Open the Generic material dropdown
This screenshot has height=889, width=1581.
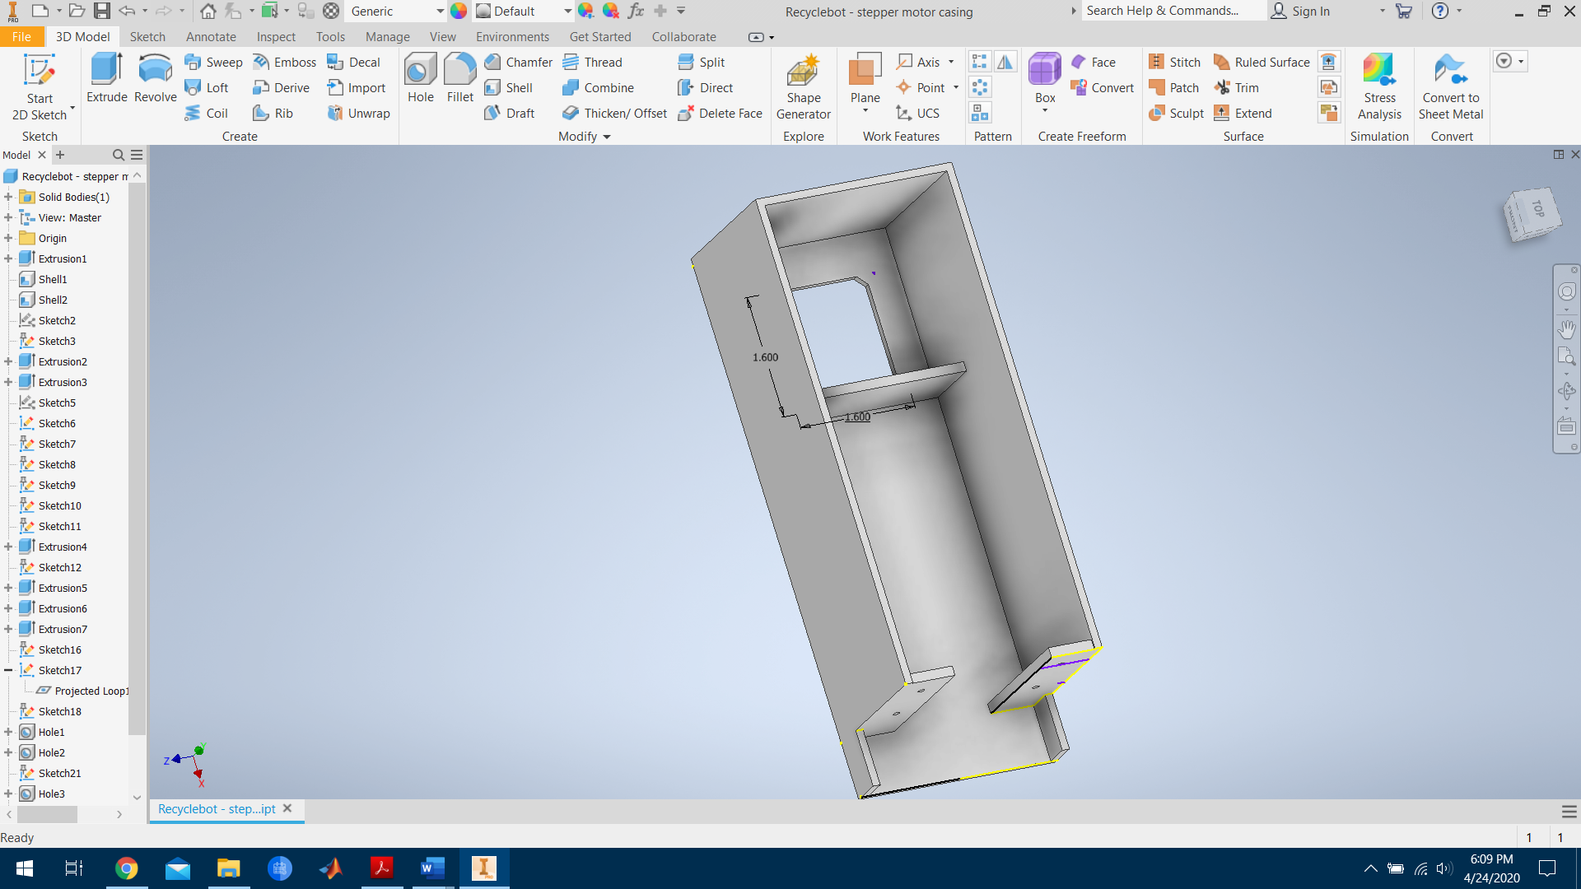440,12
